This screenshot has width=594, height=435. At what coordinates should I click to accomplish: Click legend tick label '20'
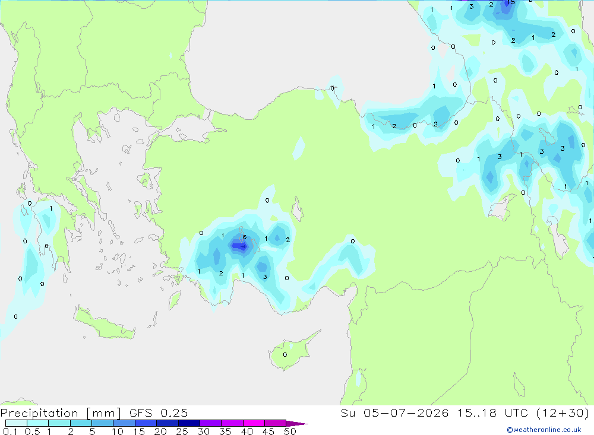click(160, 431)
